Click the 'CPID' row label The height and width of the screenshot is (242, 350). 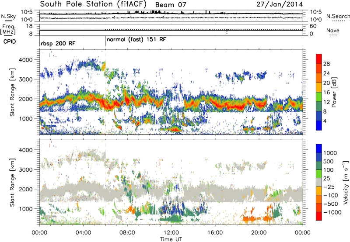click(10, 41)
